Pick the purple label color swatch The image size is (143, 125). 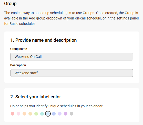point(66,114)
